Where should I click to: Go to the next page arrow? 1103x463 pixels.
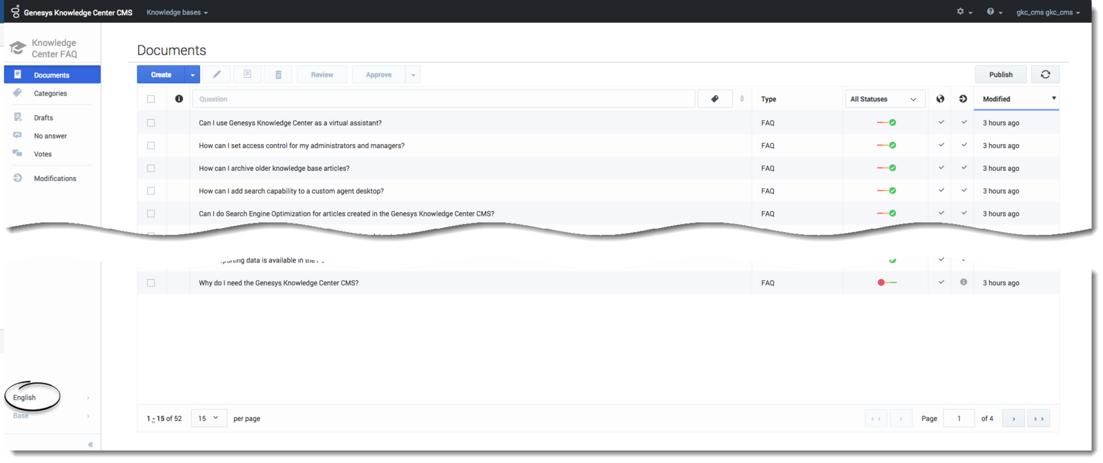click(x=1013, y=418)
